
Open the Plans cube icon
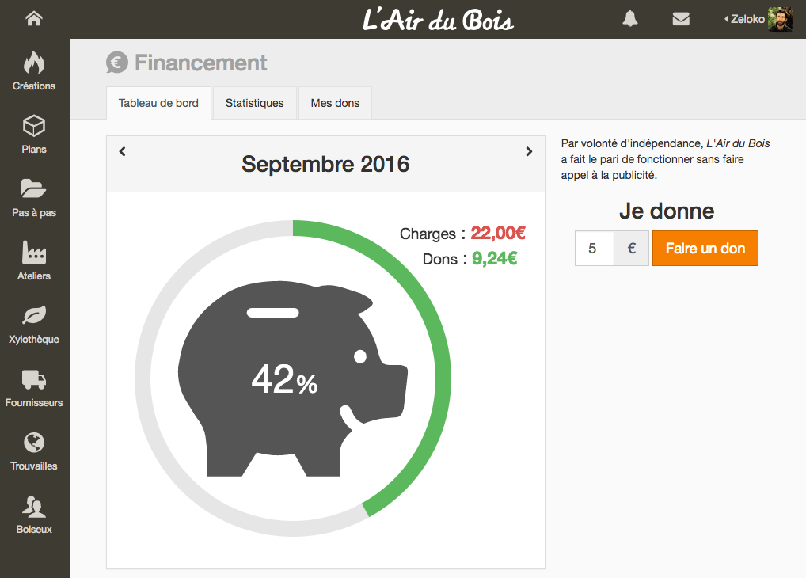click(34, 125)
